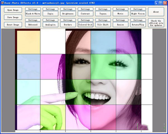Open Settings above Rotate/Flip
The height and width of the screenshot is (134, 168).
[138, 20]
